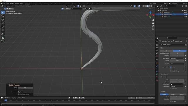Open the Global transform orientation dropdown
The image size is (188, 106).
(x=69, y=6)
